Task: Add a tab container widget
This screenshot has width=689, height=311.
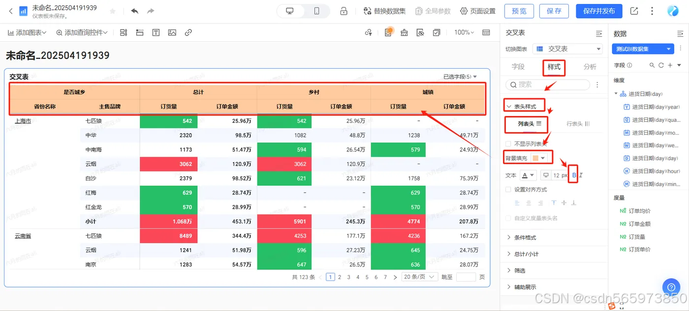Action: tap(140, 32)
